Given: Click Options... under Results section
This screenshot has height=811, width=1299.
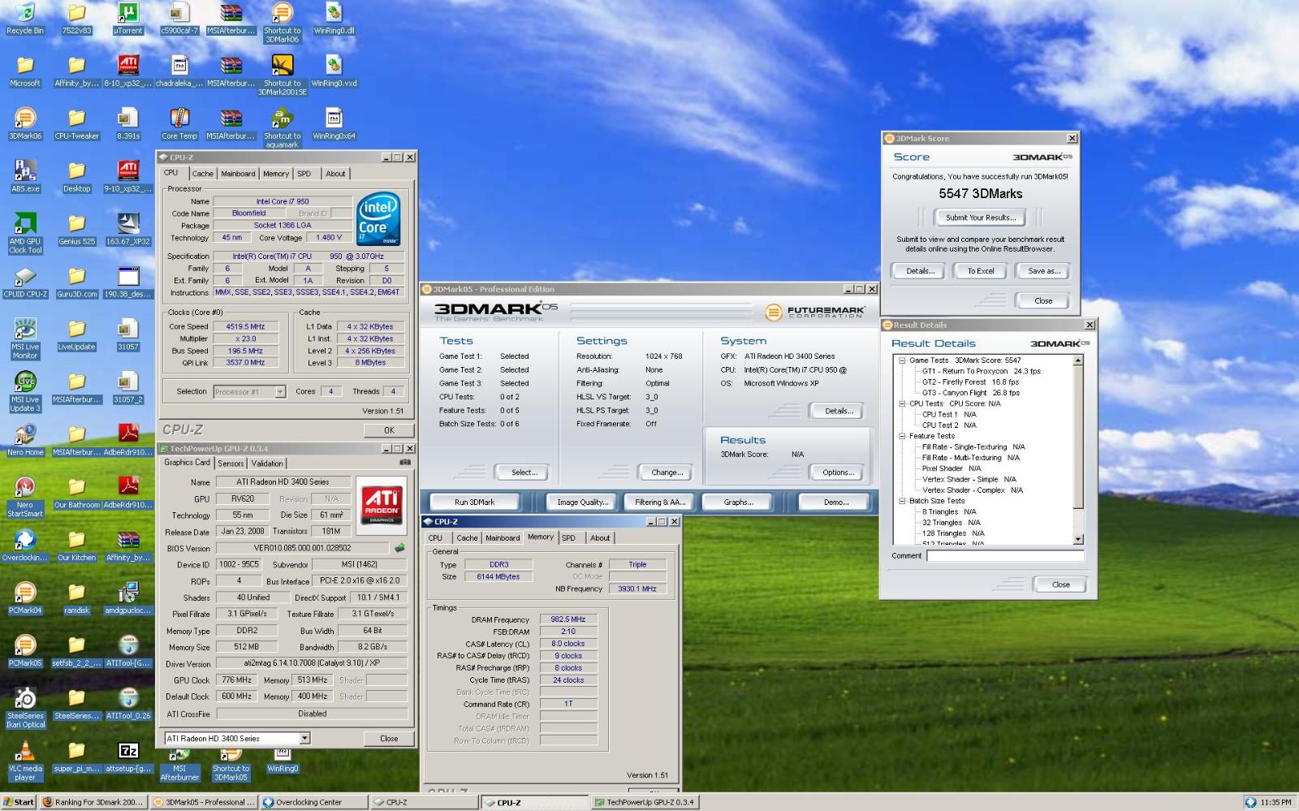Looking at the screenshot, I should click(x=837, y=472).
